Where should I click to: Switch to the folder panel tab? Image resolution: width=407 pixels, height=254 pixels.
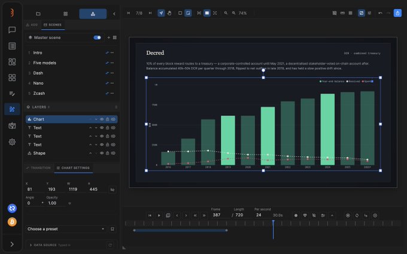click(x=38, y=14)
